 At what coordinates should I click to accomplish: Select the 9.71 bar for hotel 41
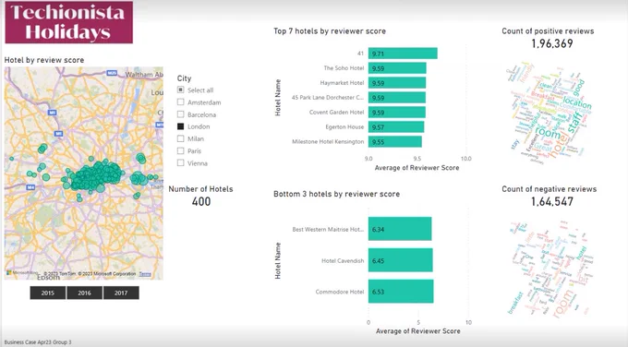click(403, 54)
